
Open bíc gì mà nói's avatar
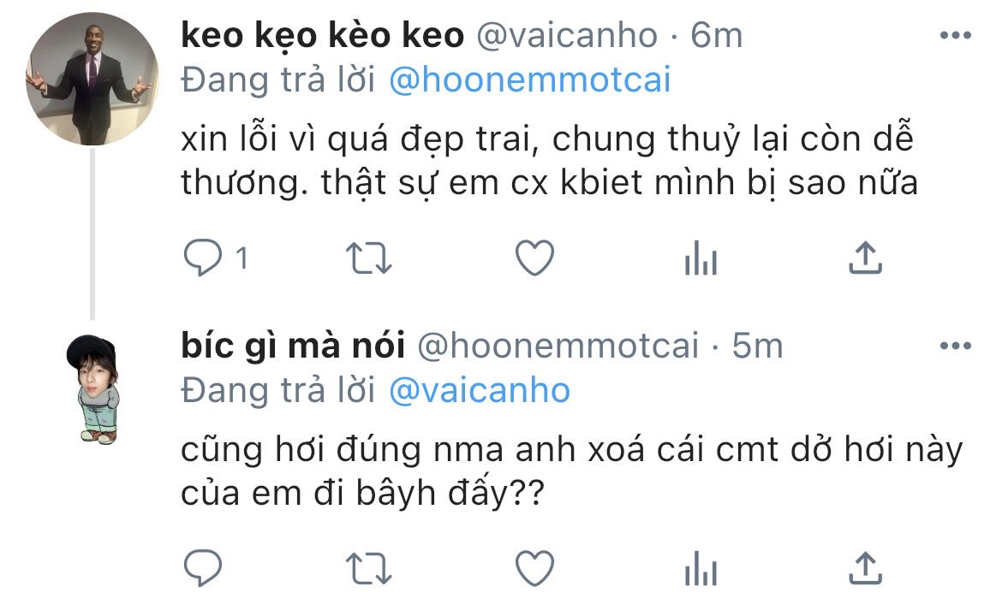93,389
